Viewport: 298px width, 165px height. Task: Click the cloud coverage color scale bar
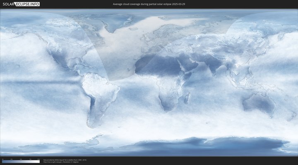click(21, 161)
